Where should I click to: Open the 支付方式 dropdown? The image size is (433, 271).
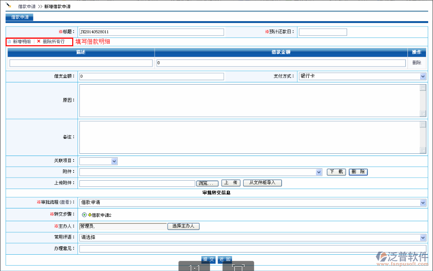pos(423,76)
